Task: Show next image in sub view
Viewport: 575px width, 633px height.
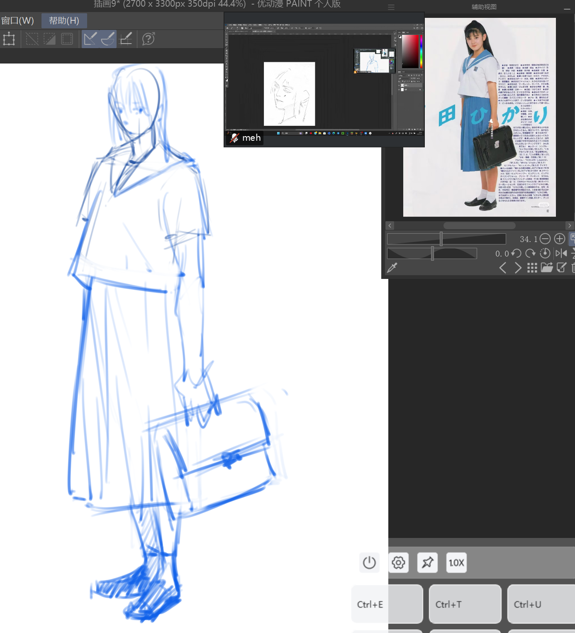Action: click(x=518, y=268)
